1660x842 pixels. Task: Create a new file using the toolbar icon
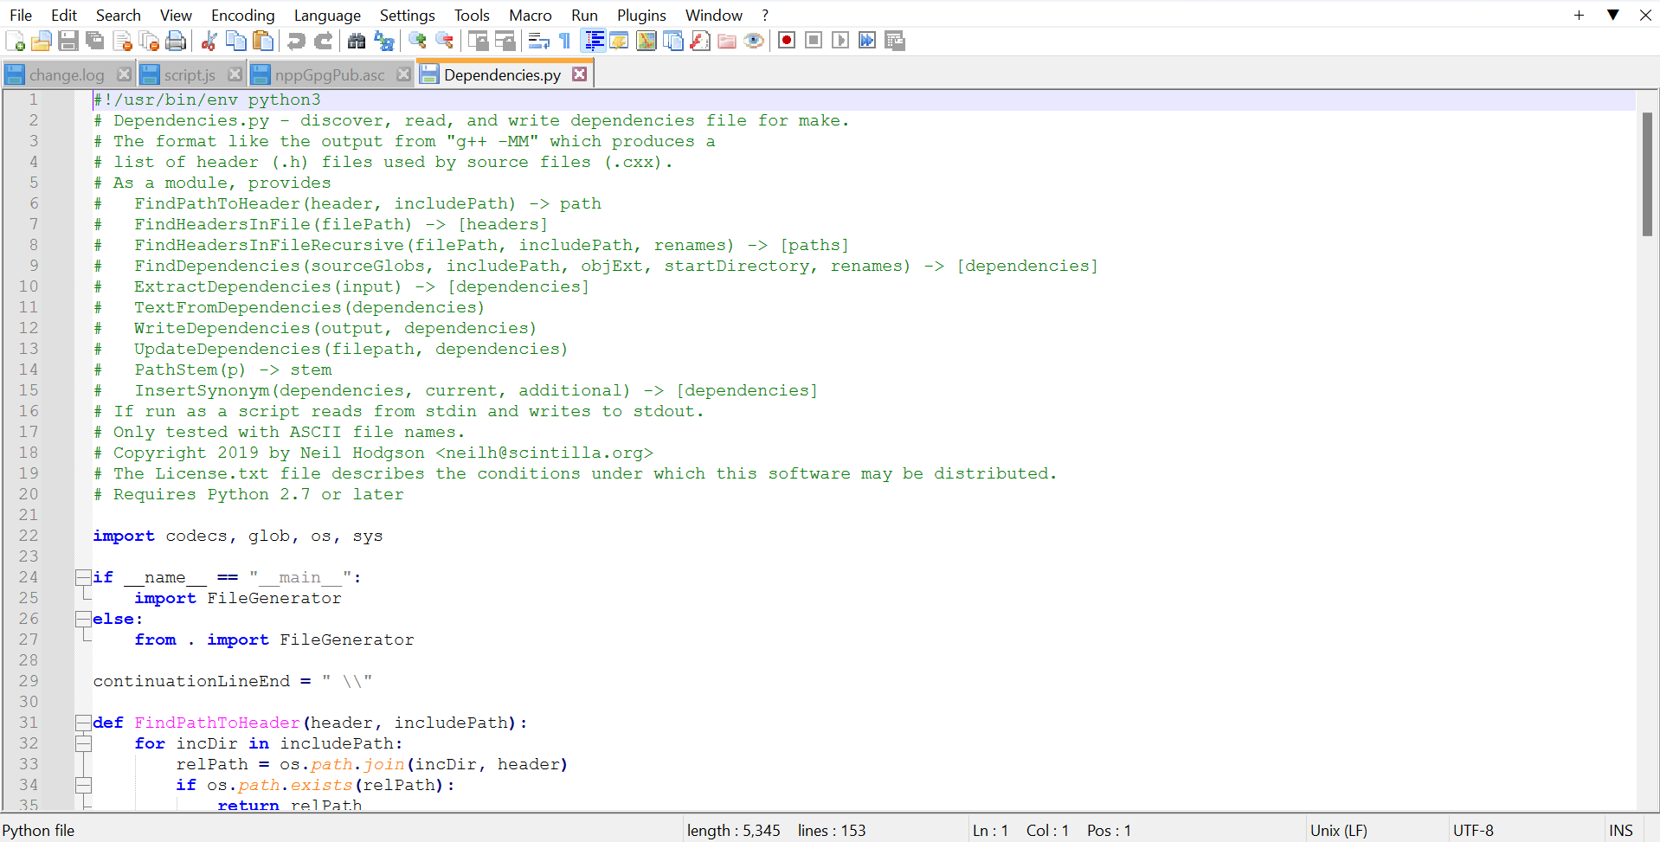click(x=15, y=41)
